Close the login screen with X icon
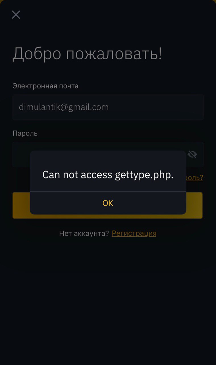This screenshot has width=216, height=365. click(x=16, y=15)
